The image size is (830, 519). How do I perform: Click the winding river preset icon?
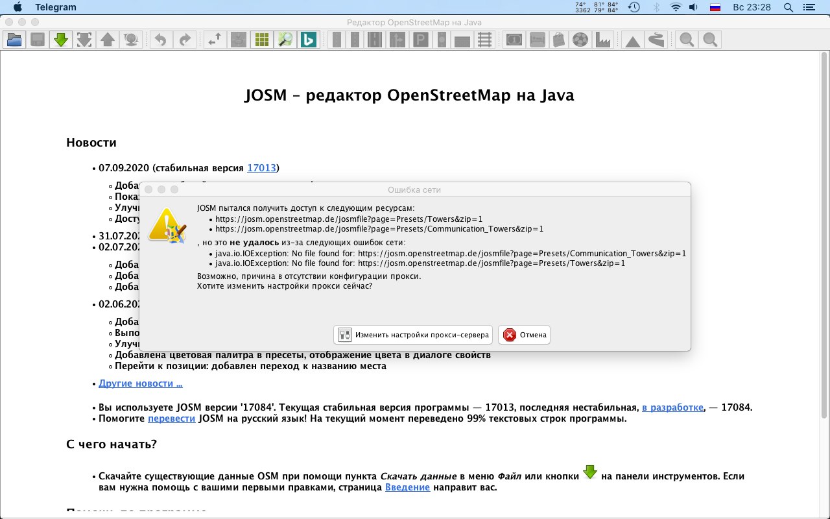(656, 40)
